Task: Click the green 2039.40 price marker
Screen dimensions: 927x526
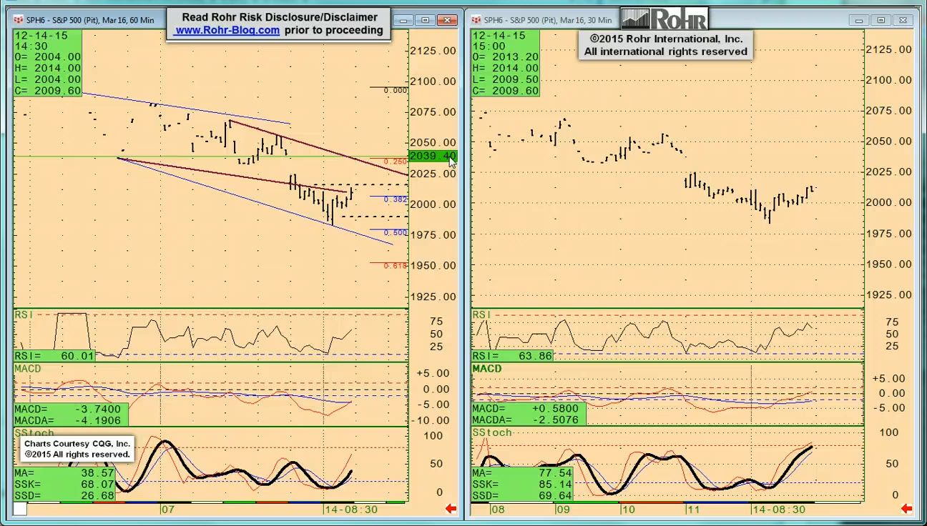Action: tap(431, 157)
